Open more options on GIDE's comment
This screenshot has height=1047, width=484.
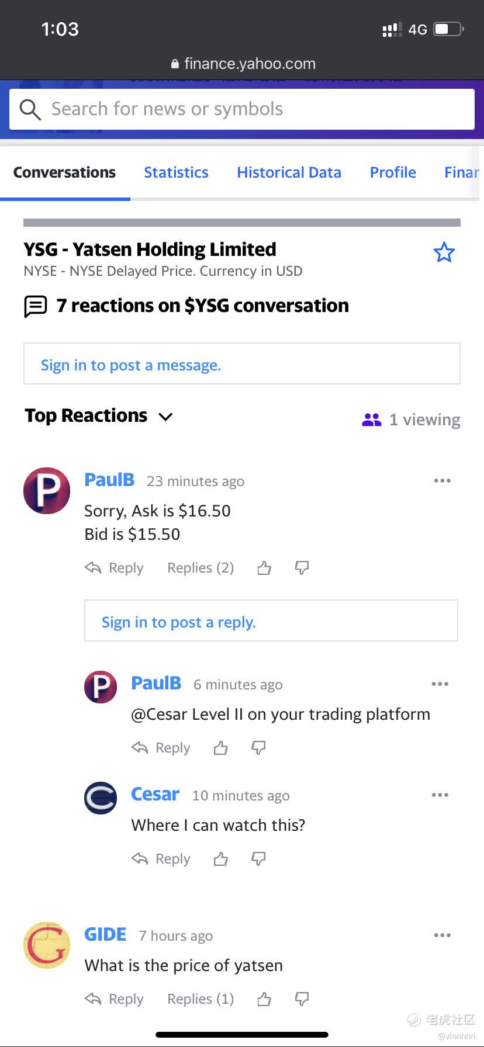click(442, 935)
